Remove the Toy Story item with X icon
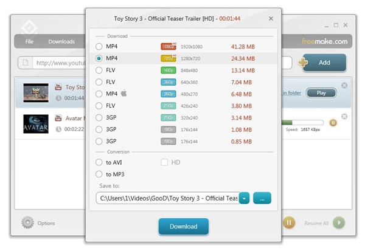The image size is (365, 251). click(x=344, y=85)
